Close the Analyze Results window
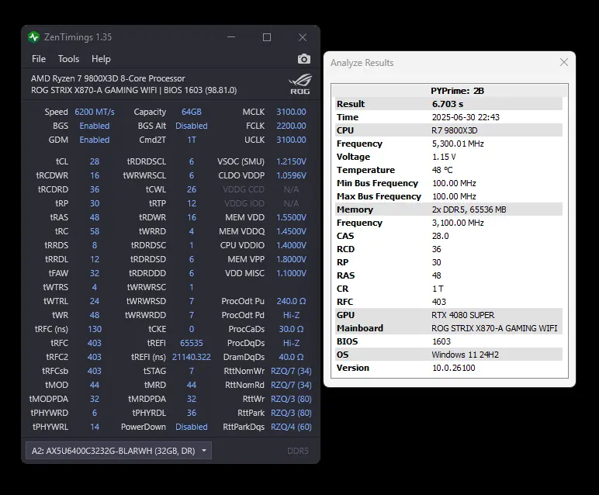Image resolution: width=599 pixels, height=495 pixels. click(x=564, y=62)
